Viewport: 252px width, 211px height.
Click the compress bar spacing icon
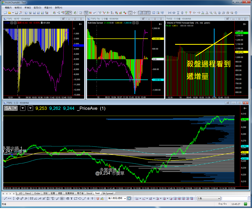click(x=170, y=13)
